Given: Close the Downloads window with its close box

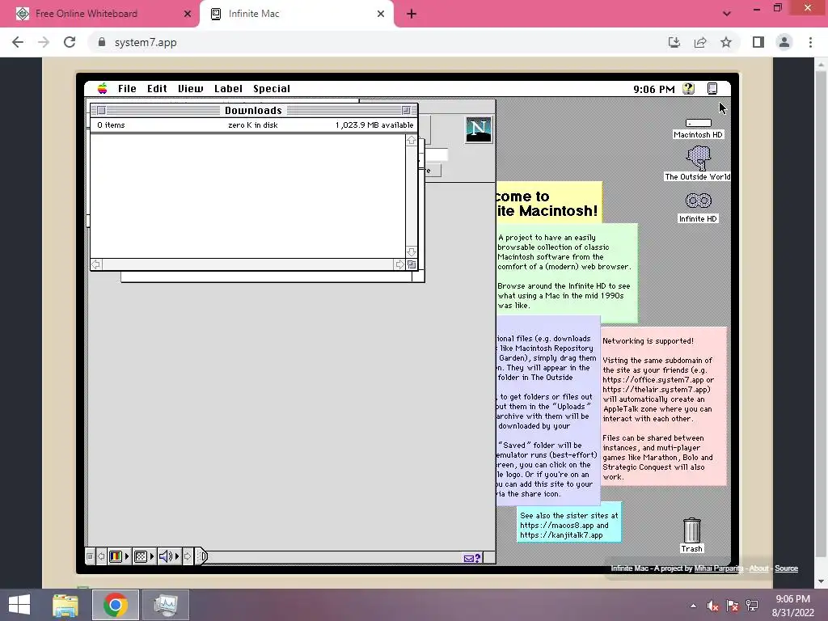Looking at the screenshot, I should 101,110.
